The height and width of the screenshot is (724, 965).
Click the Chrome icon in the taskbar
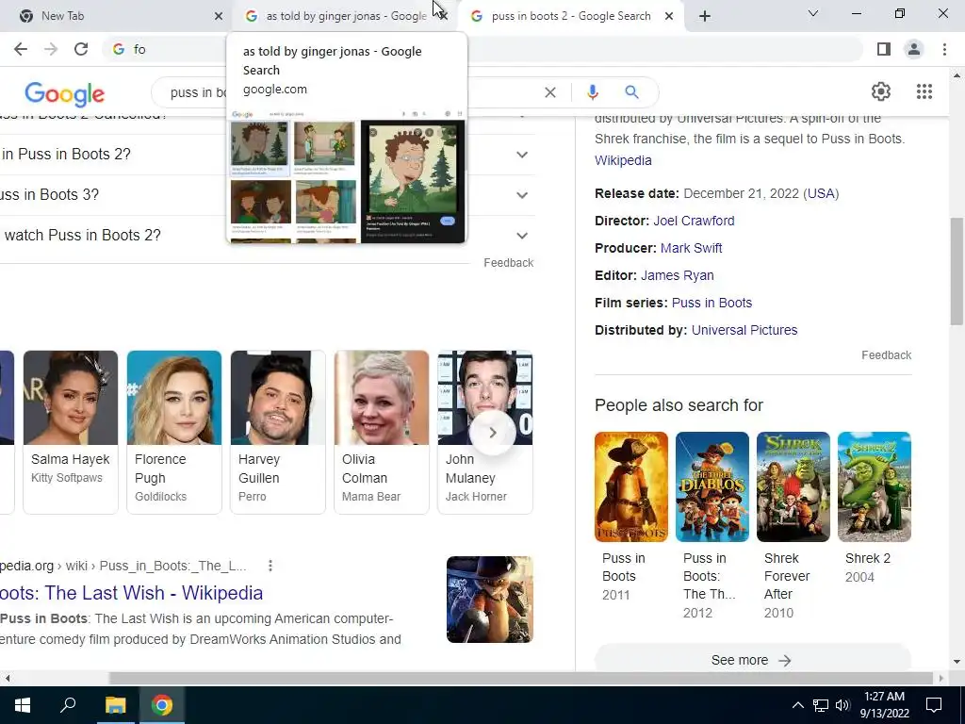point(162,705)
